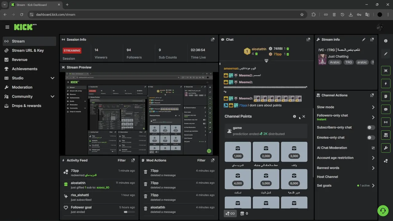Select the 4,000 points reward tile
Image resolution: width=393 pixels, height=221 pixels.
tap(238, 179)
